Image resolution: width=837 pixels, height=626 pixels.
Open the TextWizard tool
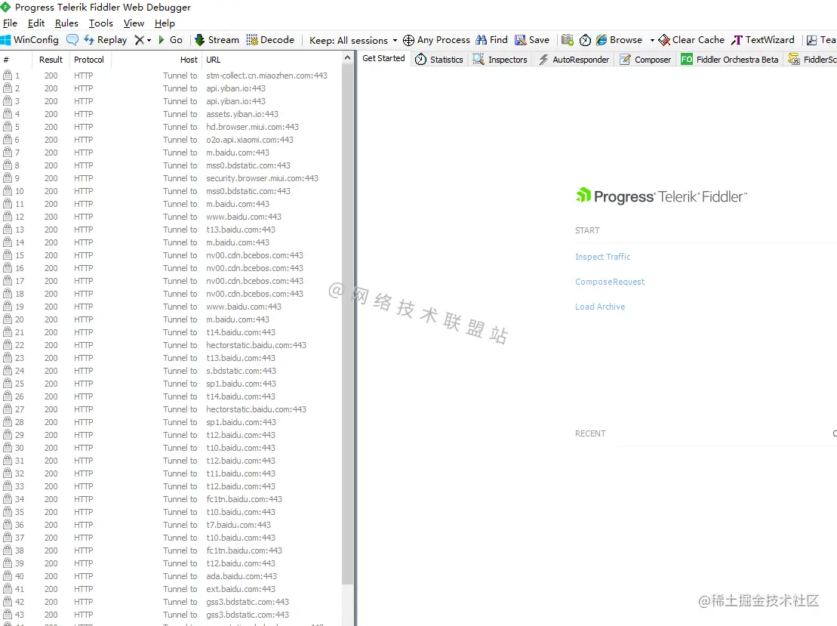(x=763, y=40)
